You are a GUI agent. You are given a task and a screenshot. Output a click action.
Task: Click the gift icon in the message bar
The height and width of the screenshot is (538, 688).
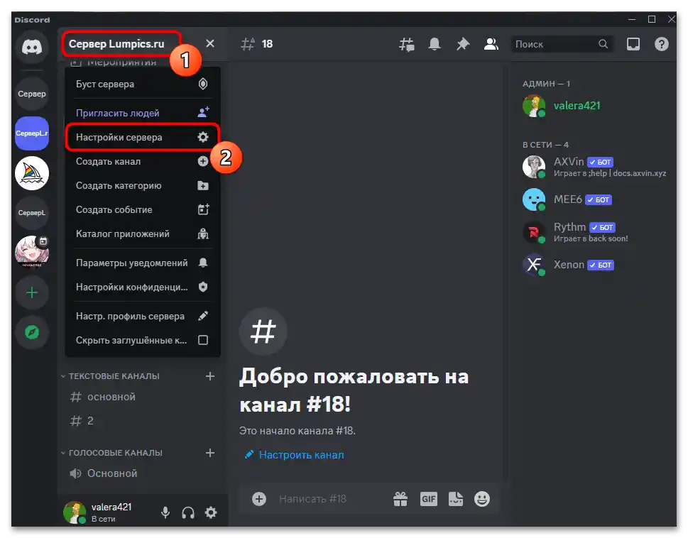[400, 498]
